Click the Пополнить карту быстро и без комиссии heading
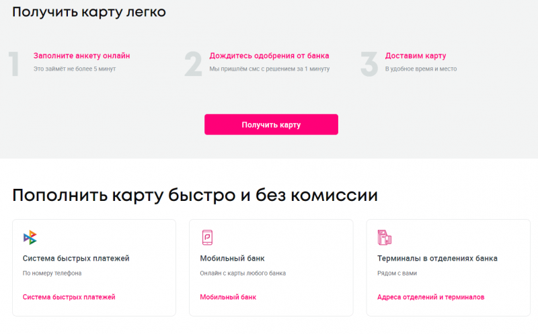This screenshot has height=334, width=538. [x=195, y=196]
